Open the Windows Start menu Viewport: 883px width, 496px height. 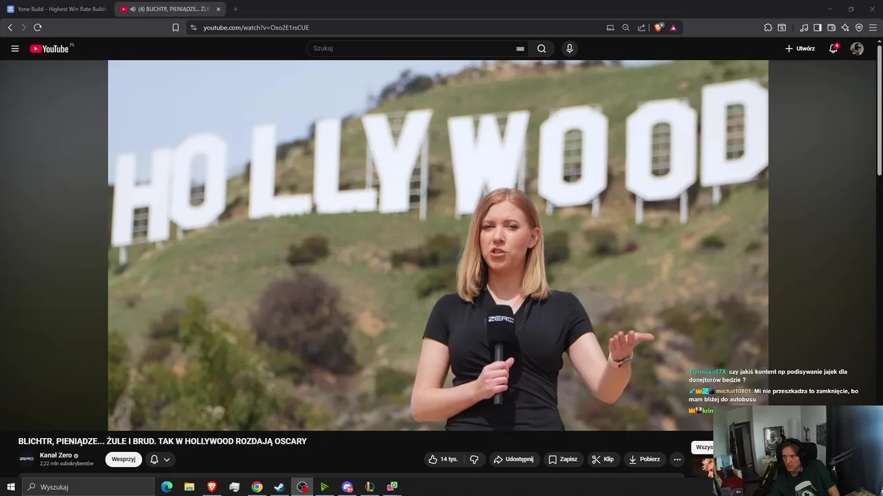tap(10, 487)
